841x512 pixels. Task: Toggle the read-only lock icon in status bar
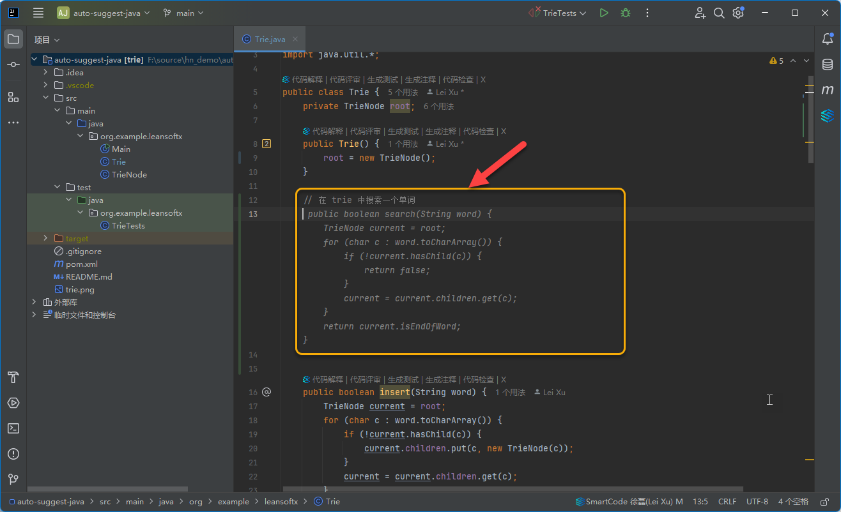pos(825,502)
